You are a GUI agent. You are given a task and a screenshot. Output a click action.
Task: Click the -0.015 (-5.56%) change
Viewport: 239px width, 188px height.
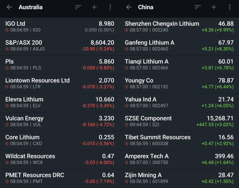click(x=98, y=143)
